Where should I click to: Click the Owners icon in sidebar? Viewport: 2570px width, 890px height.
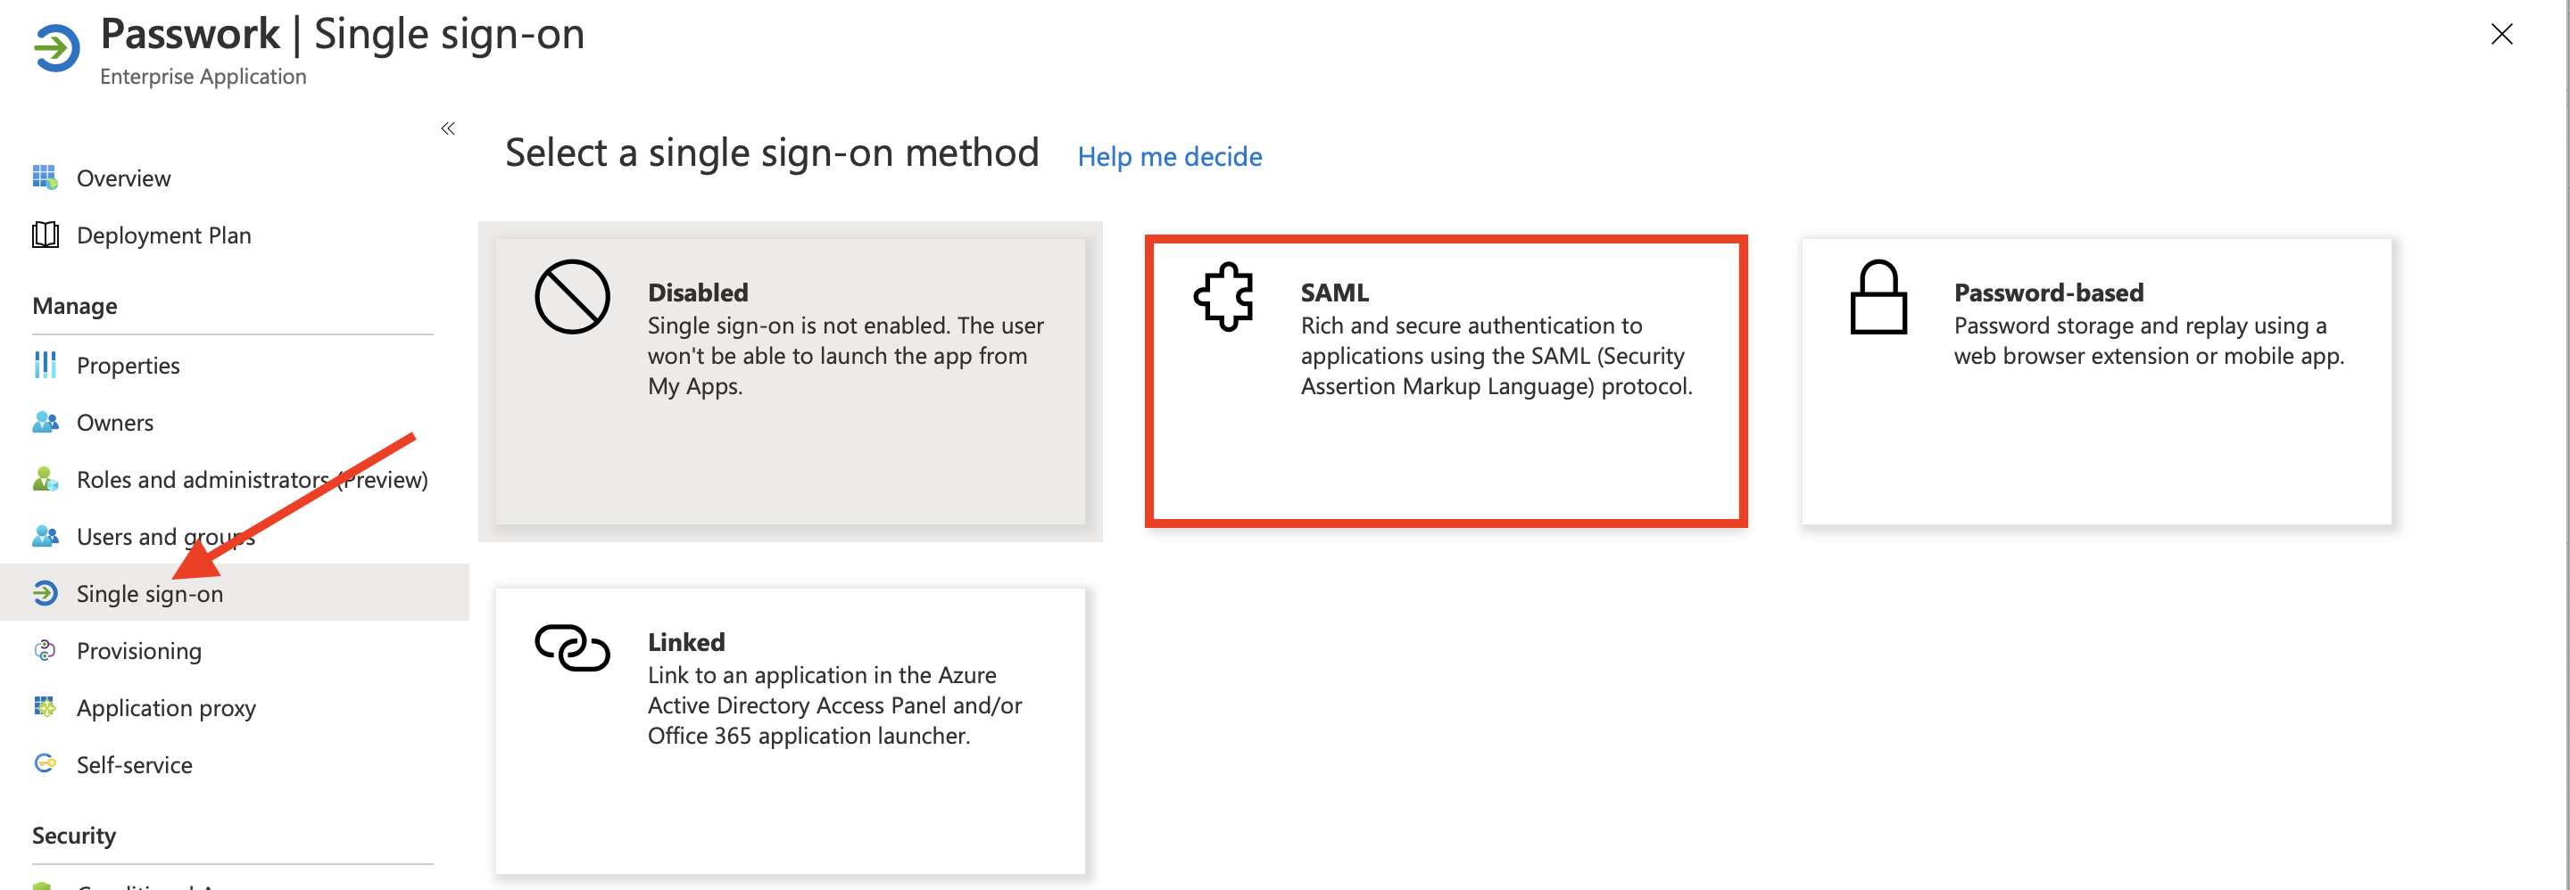pyautogui.click(x=45, y=422)
